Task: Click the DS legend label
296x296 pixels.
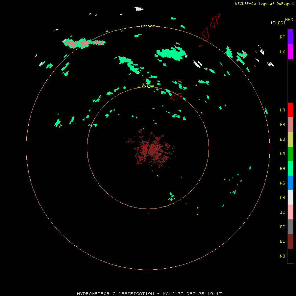Action: [x=282, y=197]
